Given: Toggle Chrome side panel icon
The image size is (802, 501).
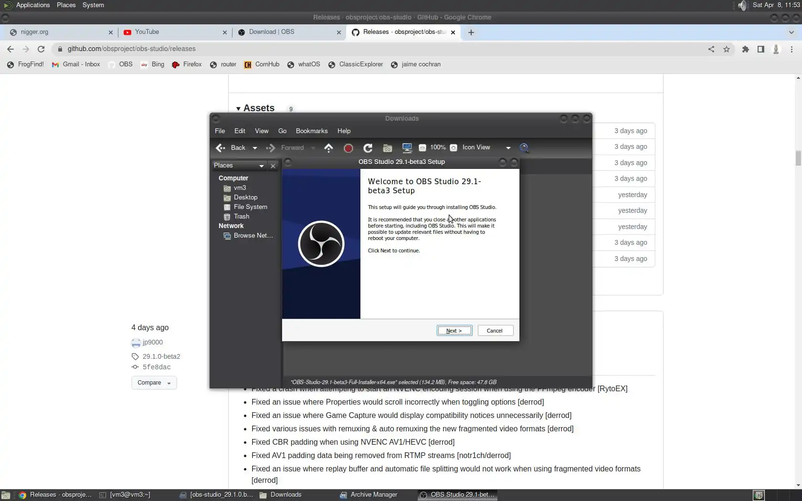Looking at the screenshot, I should [761, 49].
